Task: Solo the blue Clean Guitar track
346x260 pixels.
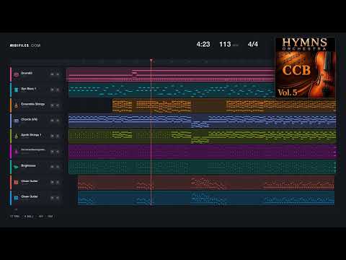Action: tap(58, 198)
